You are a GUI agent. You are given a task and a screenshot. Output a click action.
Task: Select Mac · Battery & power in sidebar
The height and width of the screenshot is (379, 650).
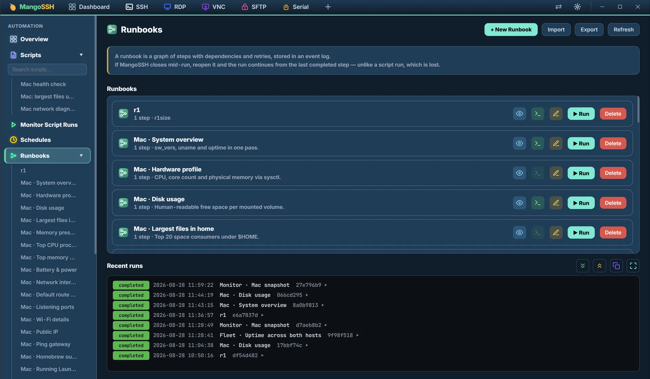click(x=49, y=270)
